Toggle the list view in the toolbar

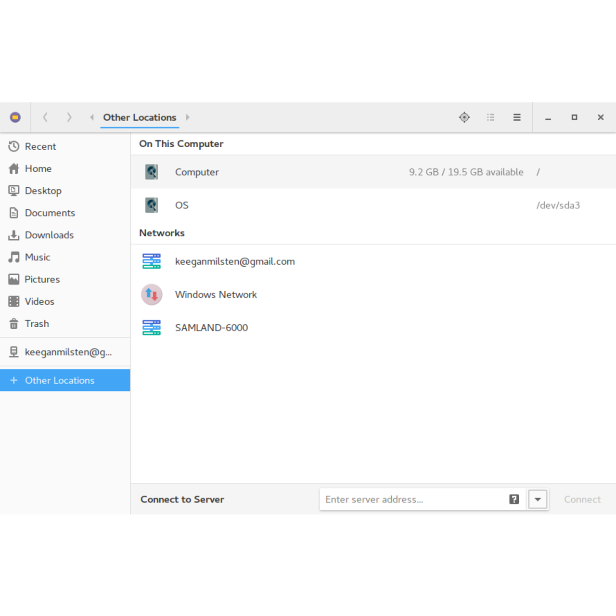(491, 117)
